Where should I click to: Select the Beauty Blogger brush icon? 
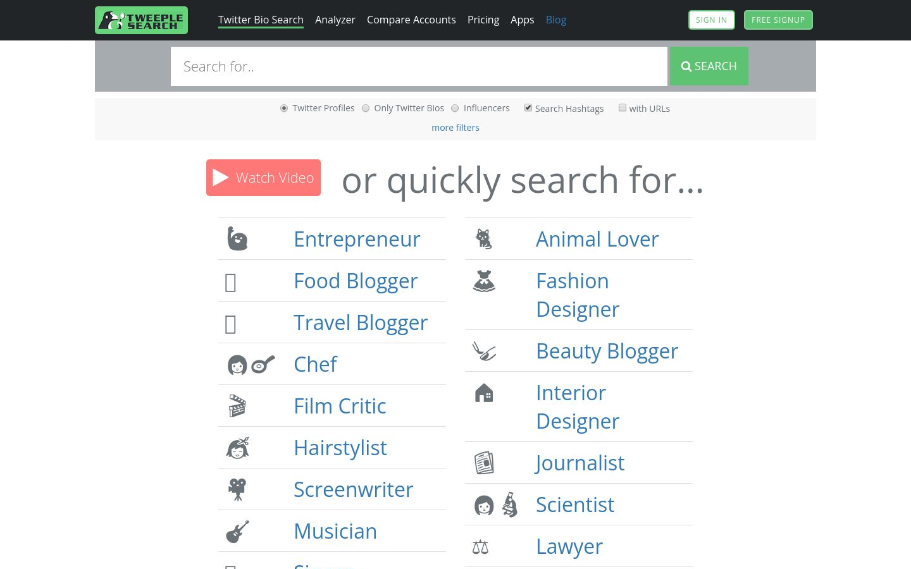pos(484,350)
